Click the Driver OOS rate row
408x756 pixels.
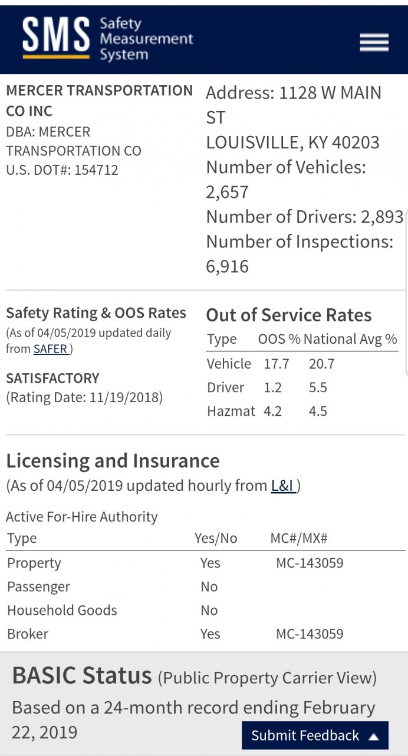[302, 387]
